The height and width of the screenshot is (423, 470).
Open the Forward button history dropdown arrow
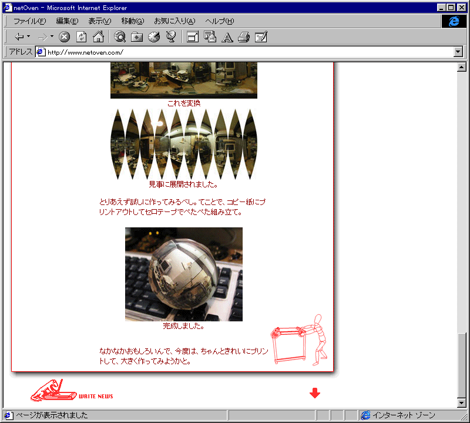(52, 36)
